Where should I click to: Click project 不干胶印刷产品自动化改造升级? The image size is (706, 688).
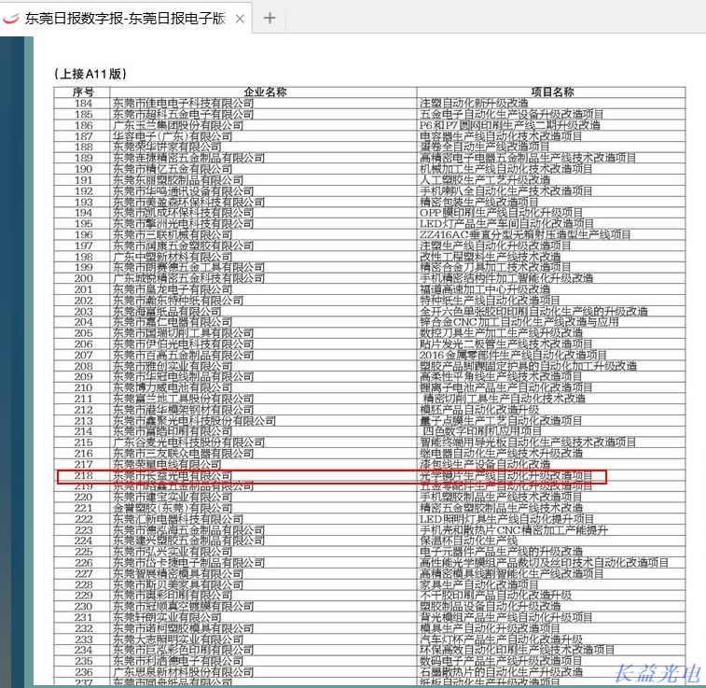coord(496,596)
